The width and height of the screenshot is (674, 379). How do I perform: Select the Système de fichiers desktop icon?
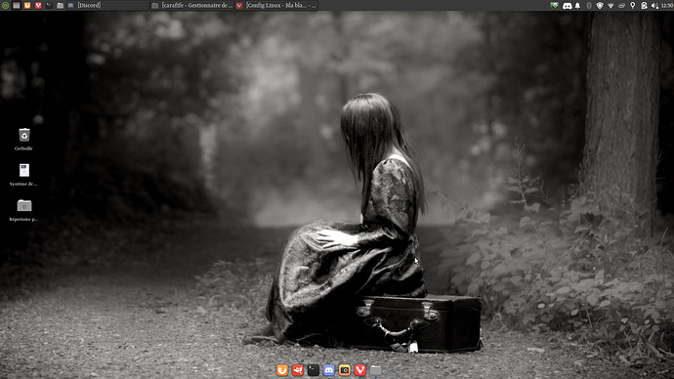(24, 170)
